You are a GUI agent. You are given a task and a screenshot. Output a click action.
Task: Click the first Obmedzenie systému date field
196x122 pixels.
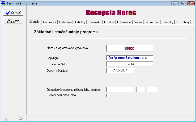pos(120,89)
